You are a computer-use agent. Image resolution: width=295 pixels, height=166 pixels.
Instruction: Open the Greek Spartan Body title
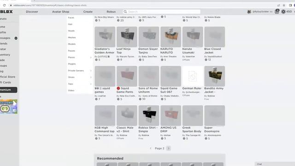(192, 130)
